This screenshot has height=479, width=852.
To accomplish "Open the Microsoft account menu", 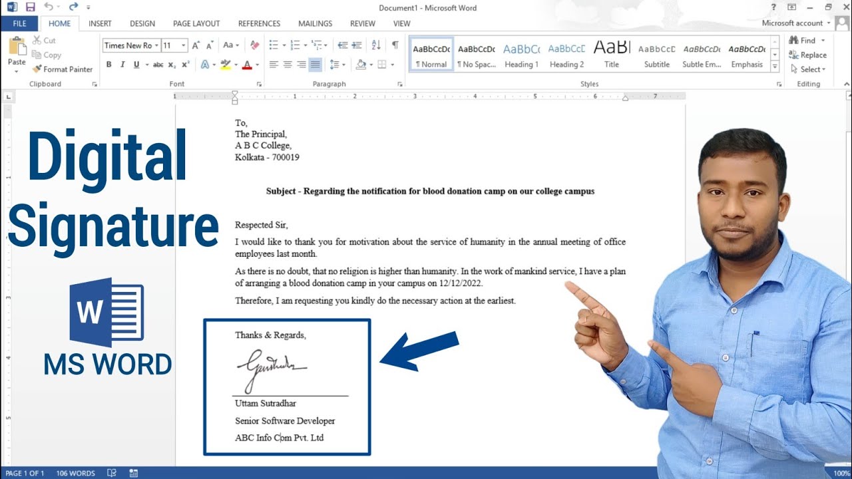I will click(x=796, y=23).
